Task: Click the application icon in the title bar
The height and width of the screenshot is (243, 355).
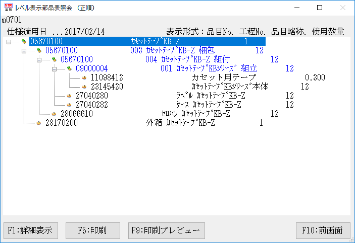Action: click(9, 8)
